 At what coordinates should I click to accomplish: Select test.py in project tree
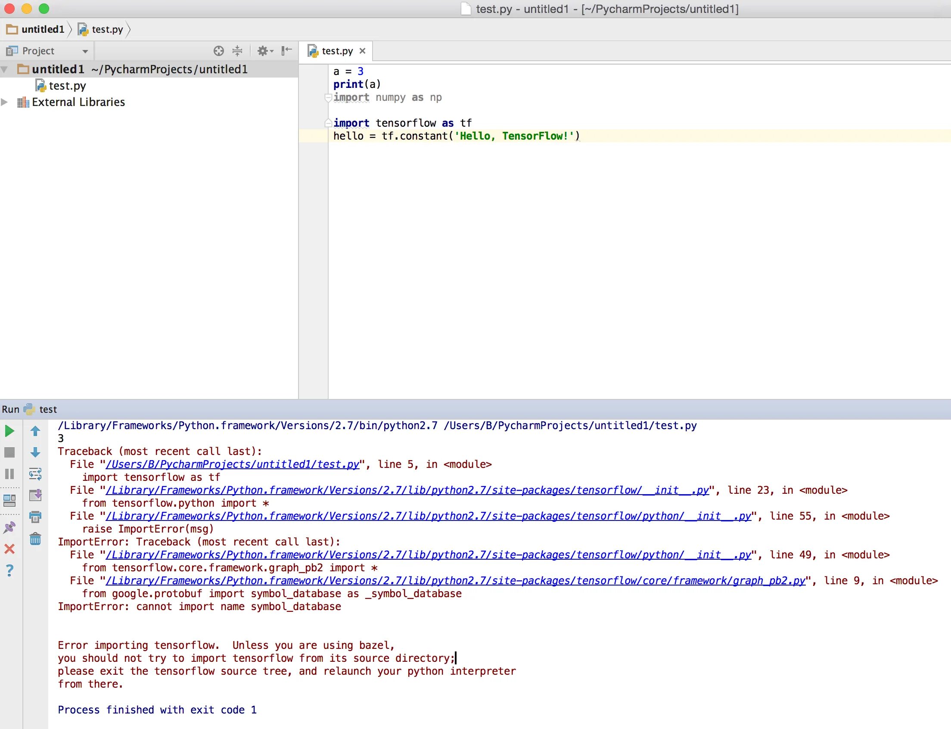tap(67, 86)
